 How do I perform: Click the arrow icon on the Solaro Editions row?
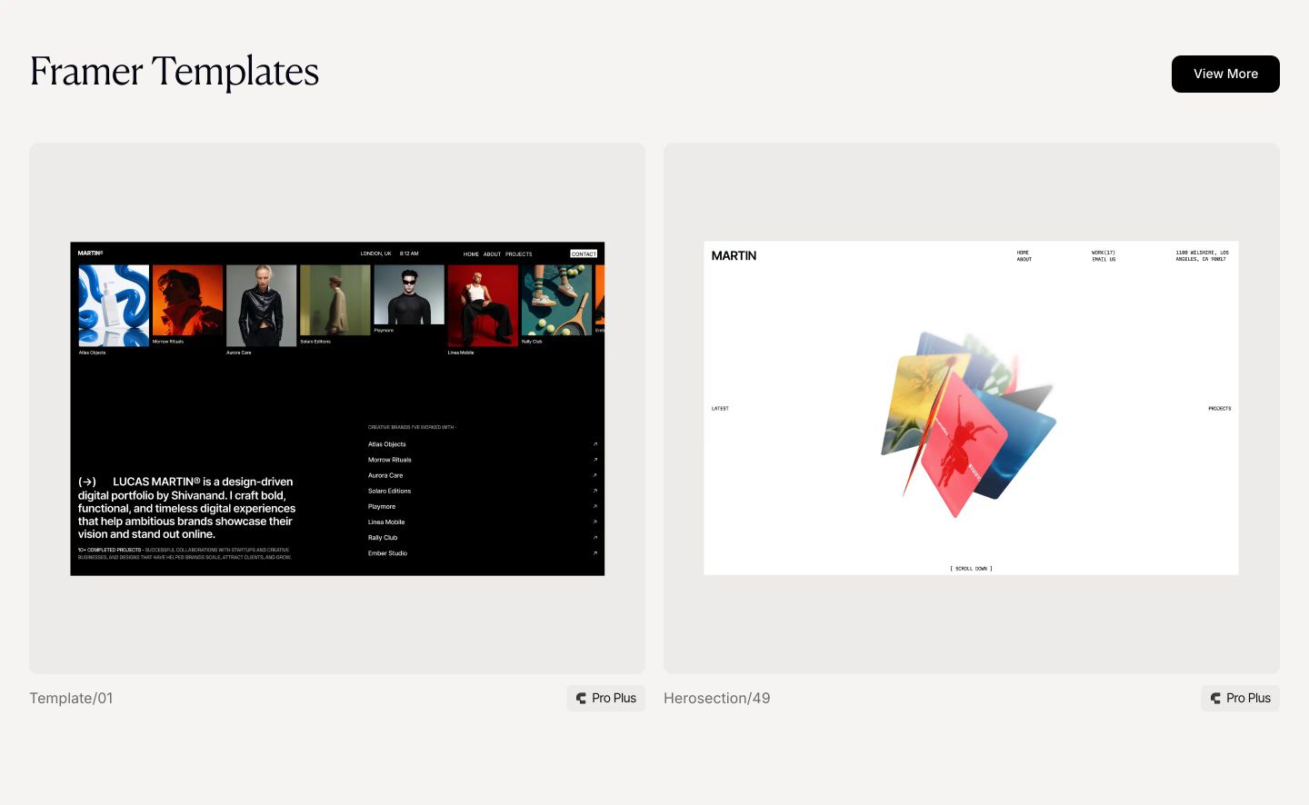(x=595, y=491)
